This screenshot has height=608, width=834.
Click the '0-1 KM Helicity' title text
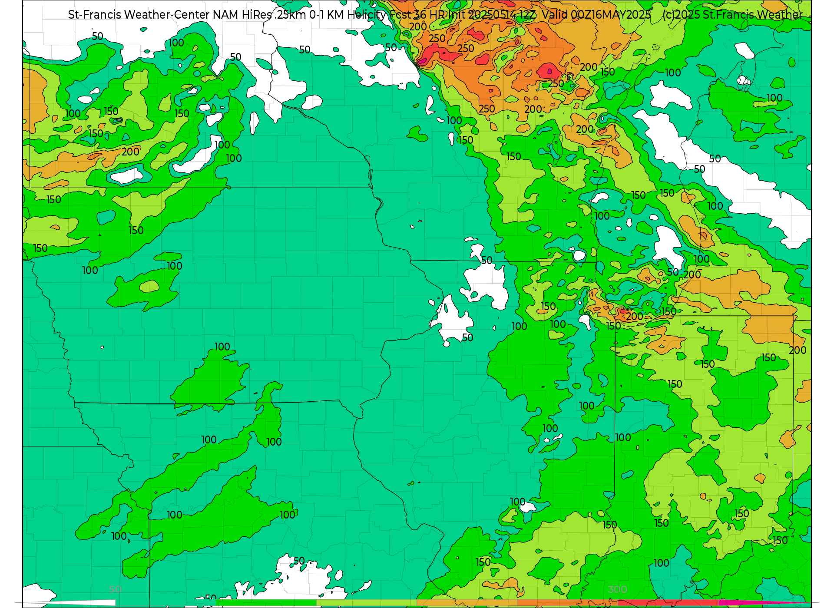click(x=347, y=15)
